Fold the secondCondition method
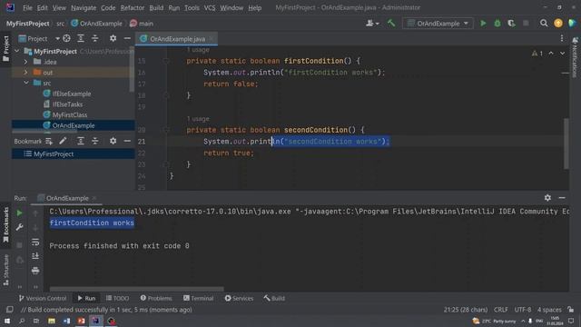 [x=166, y=130]
